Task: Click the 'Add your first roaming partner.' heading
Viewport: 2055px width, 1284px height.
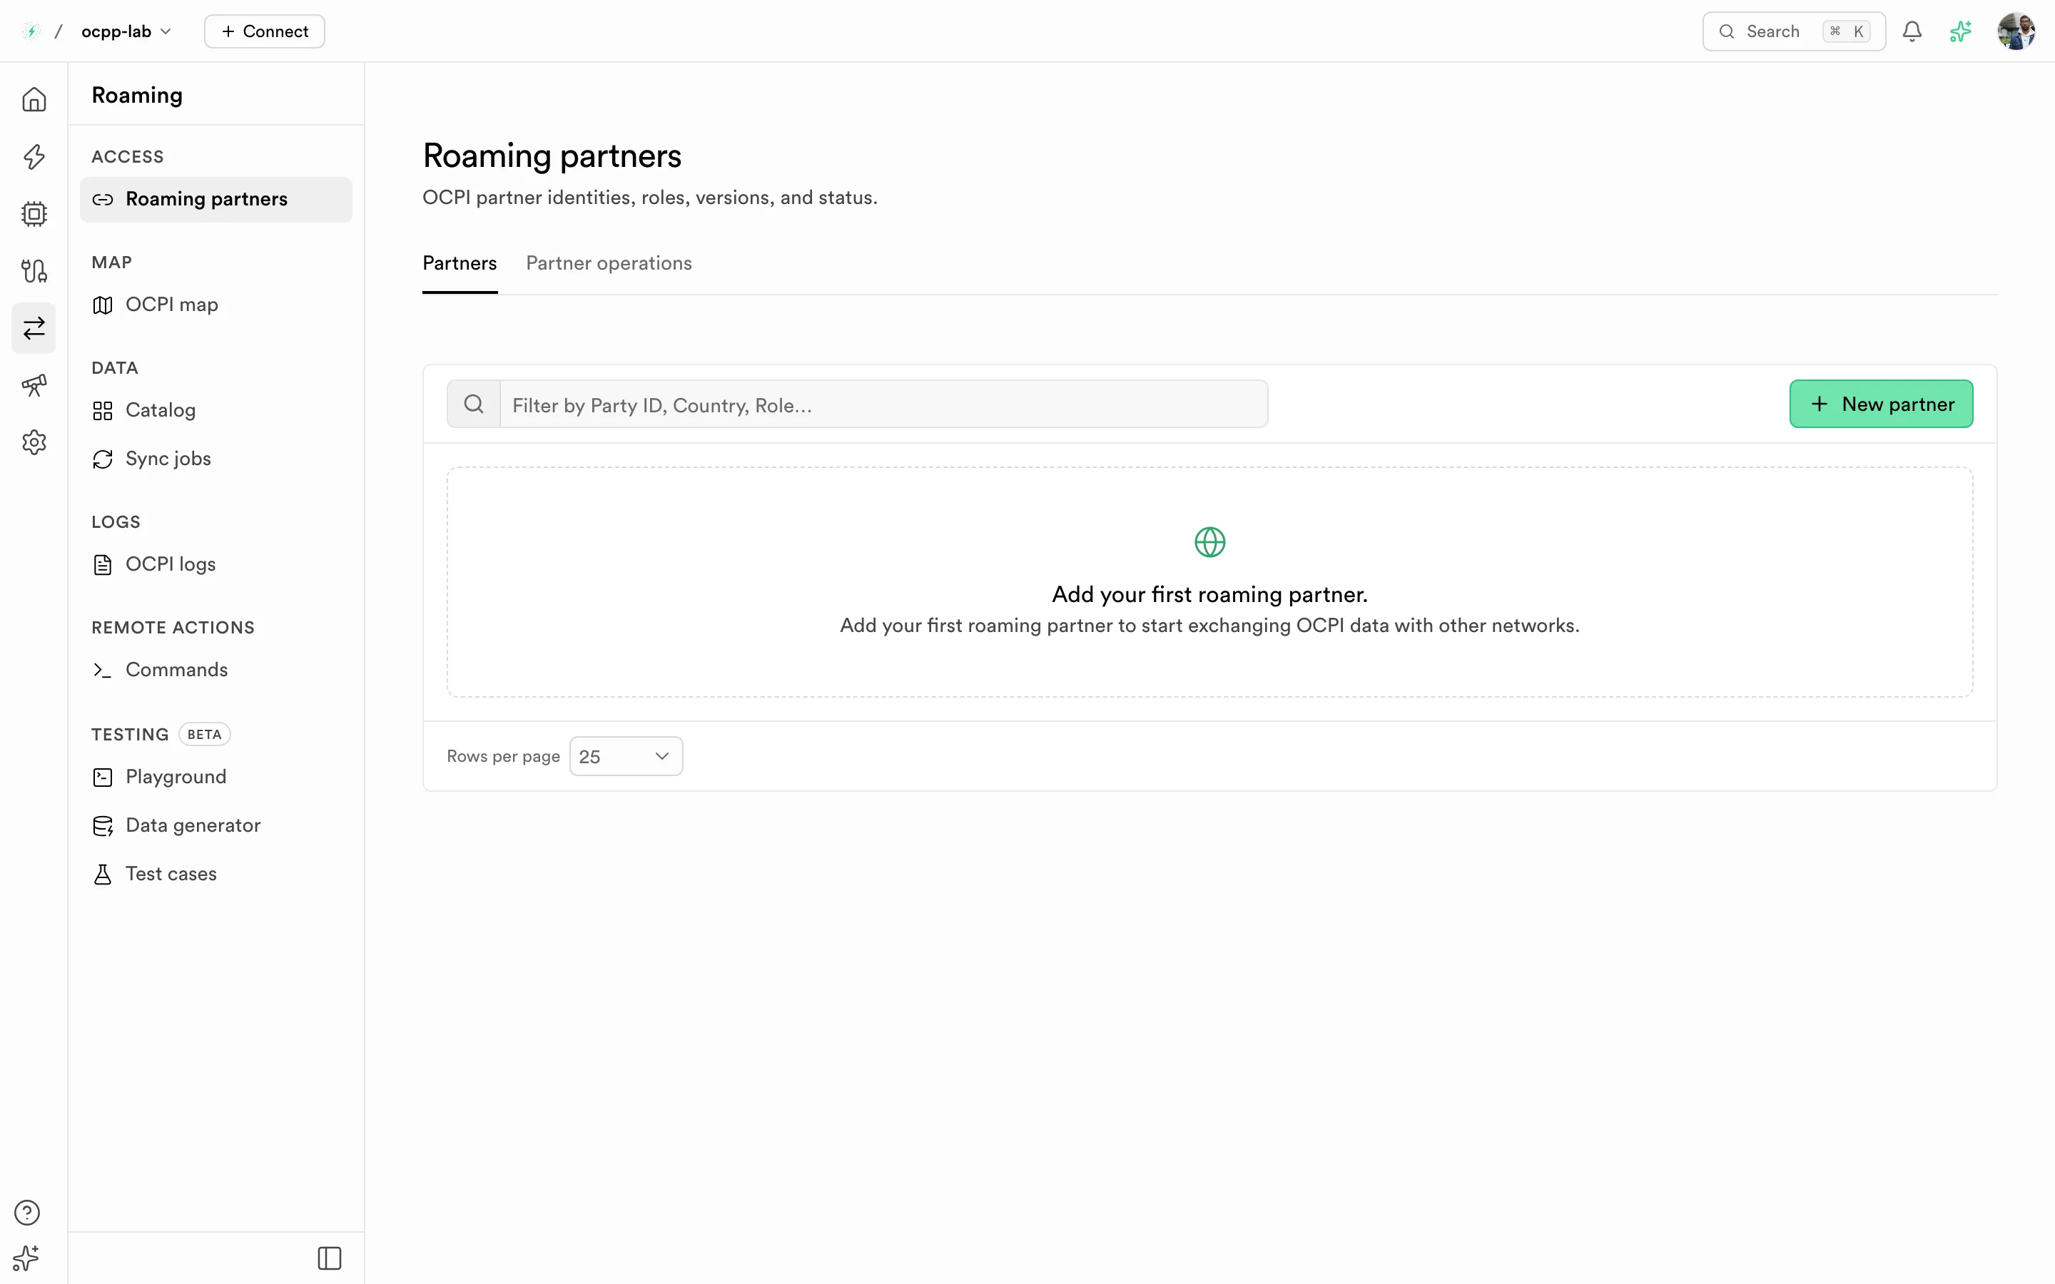Action: [1209, 594]
